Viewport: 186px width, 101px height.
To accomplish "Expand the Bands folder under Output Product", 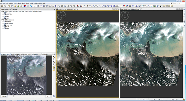I will point(3,27).
